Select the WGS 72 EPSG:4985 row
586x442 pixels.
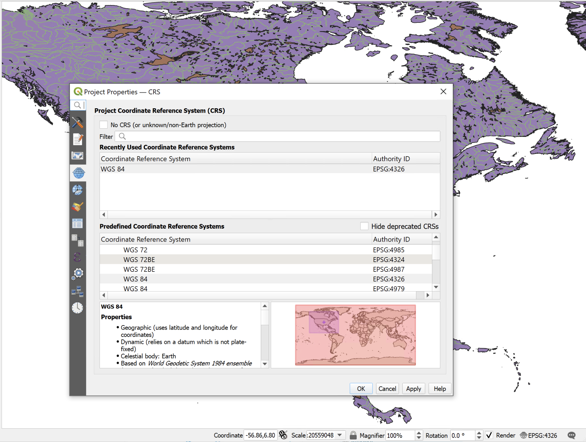coord(266,250)
